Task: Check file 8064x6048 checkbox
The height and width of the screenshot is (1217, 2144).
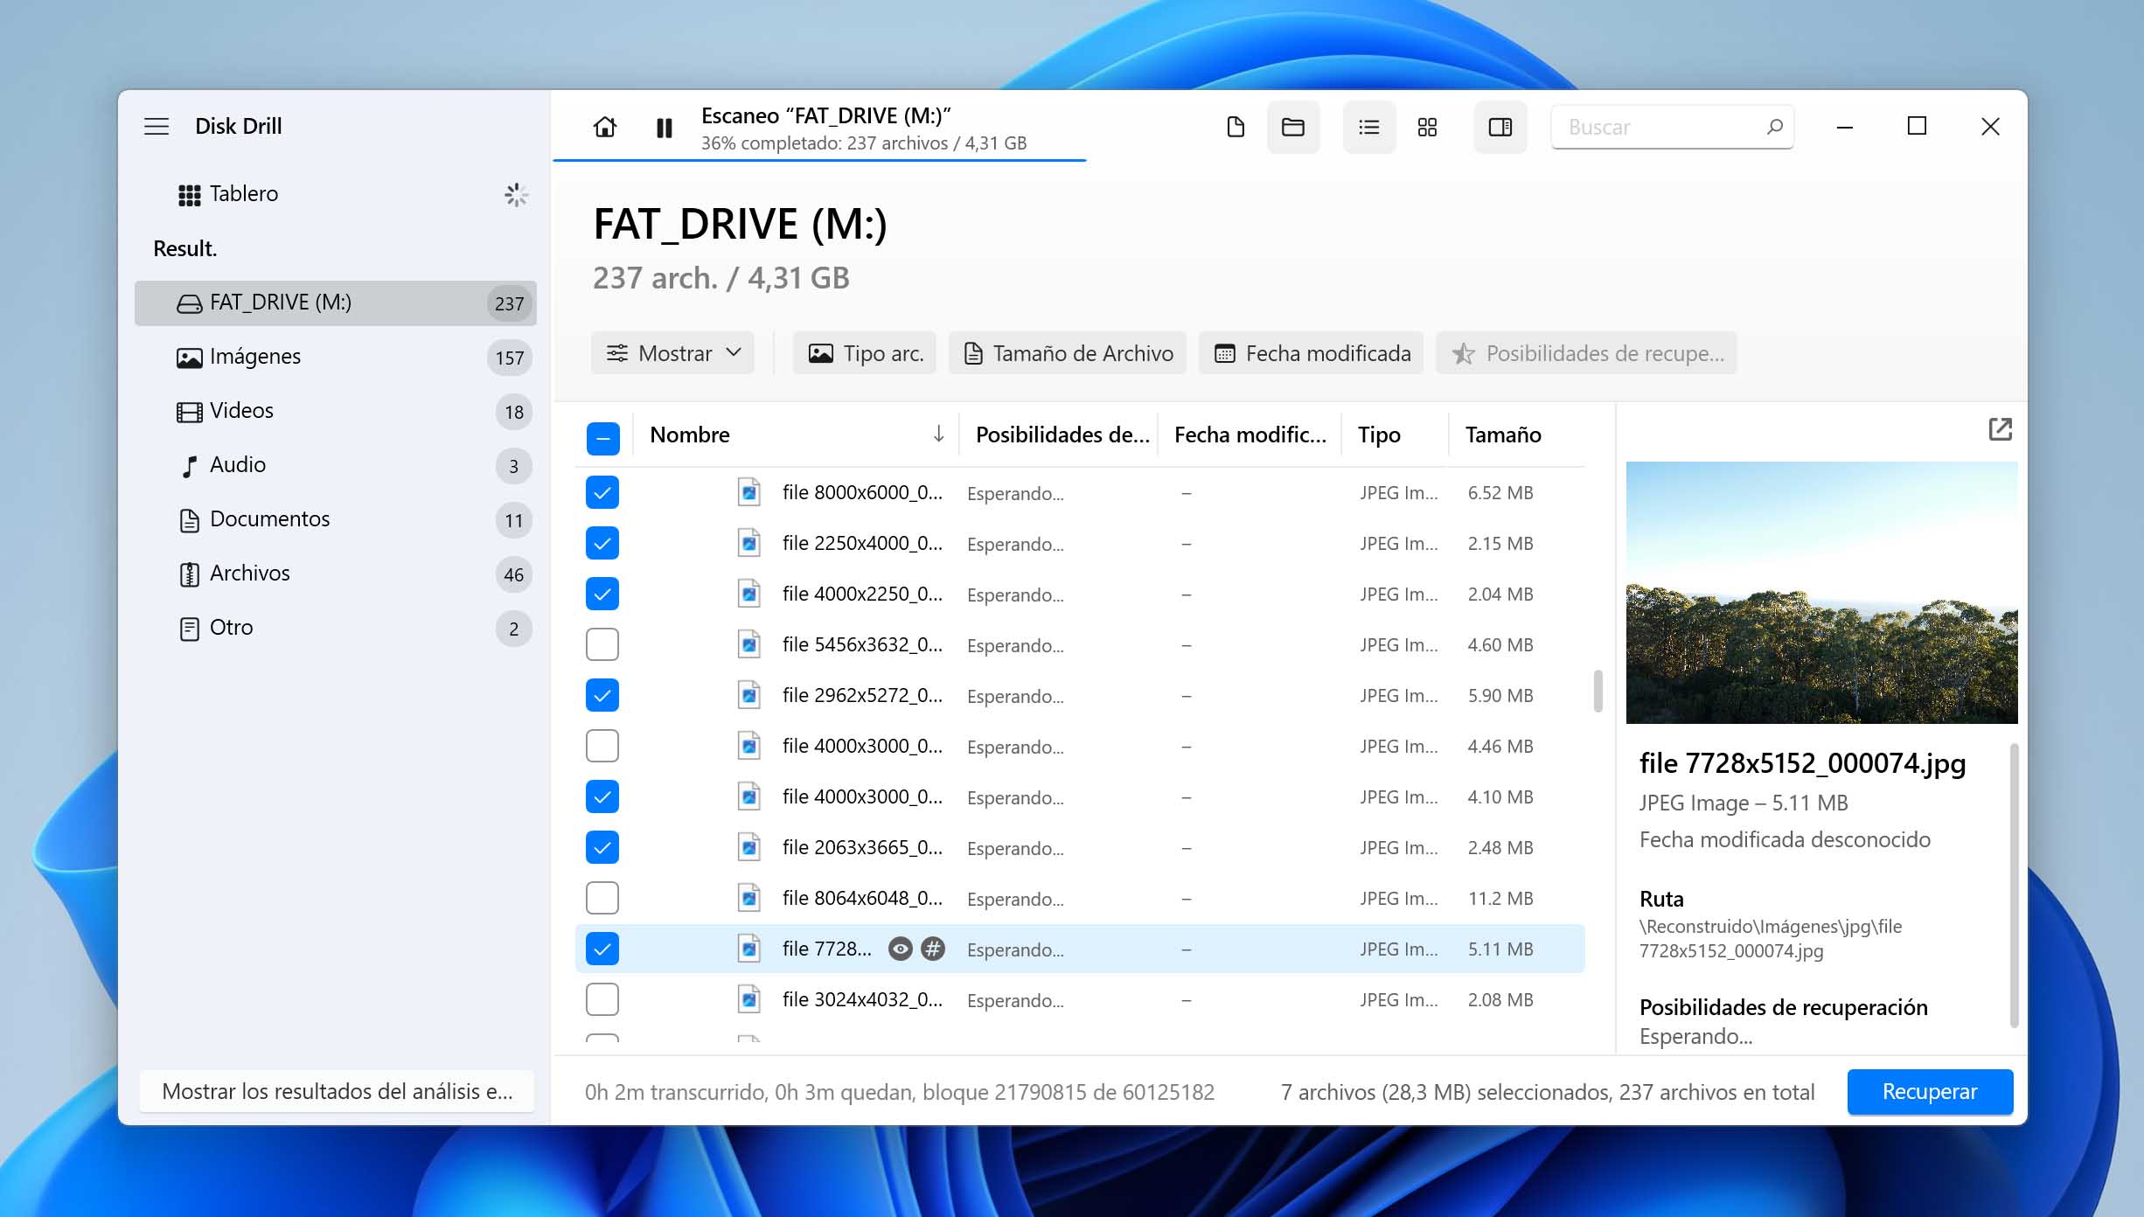Action: point(602,898)
